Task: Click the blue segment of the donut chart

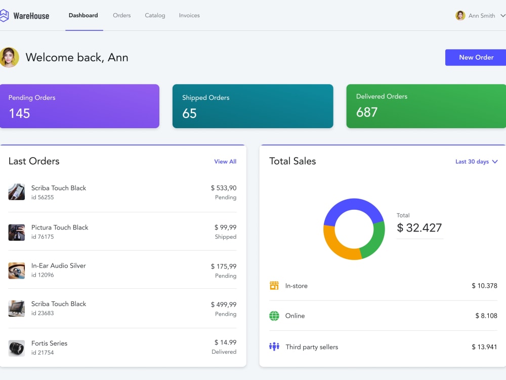Action: coord(354,205)
